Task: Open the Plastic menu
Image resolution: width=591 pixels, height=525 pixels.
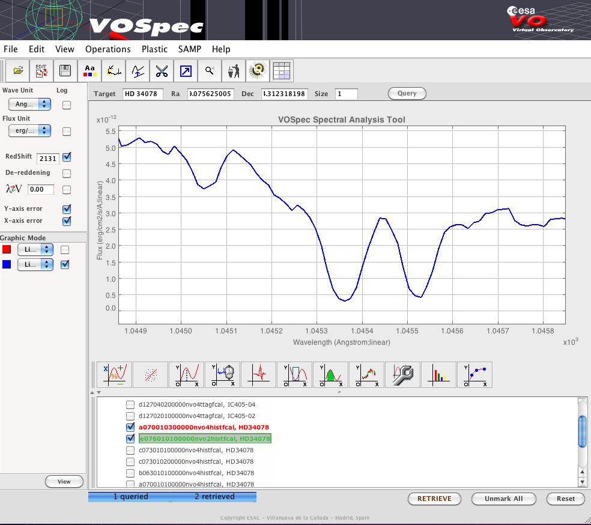Action: 154,49
